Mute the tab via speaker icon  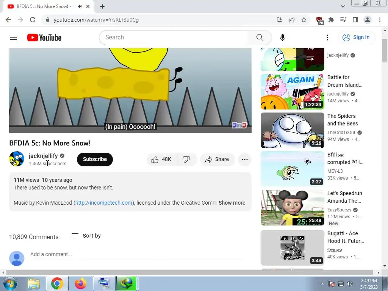pos(80,6)
